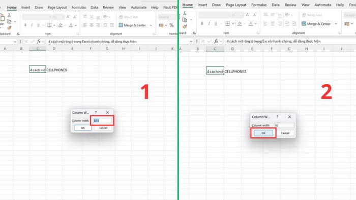
Task: Click formula bar text in left window
Action: pyautogui.click(x=93, y=42)
